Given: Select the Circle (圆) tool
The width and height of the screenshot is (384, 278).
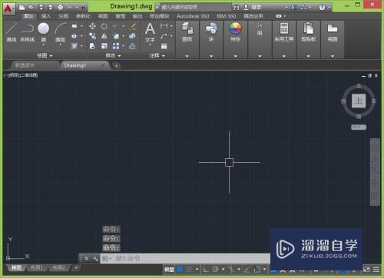Looking at the screenshot, I should pos(44,31).
